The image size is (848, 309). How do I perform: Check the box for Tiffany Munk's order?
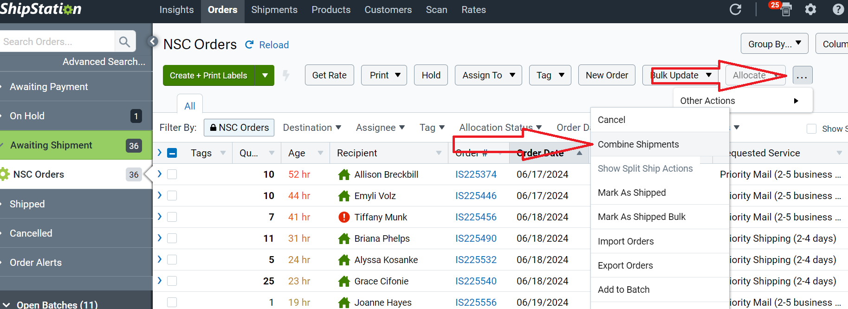click(172, 217)
